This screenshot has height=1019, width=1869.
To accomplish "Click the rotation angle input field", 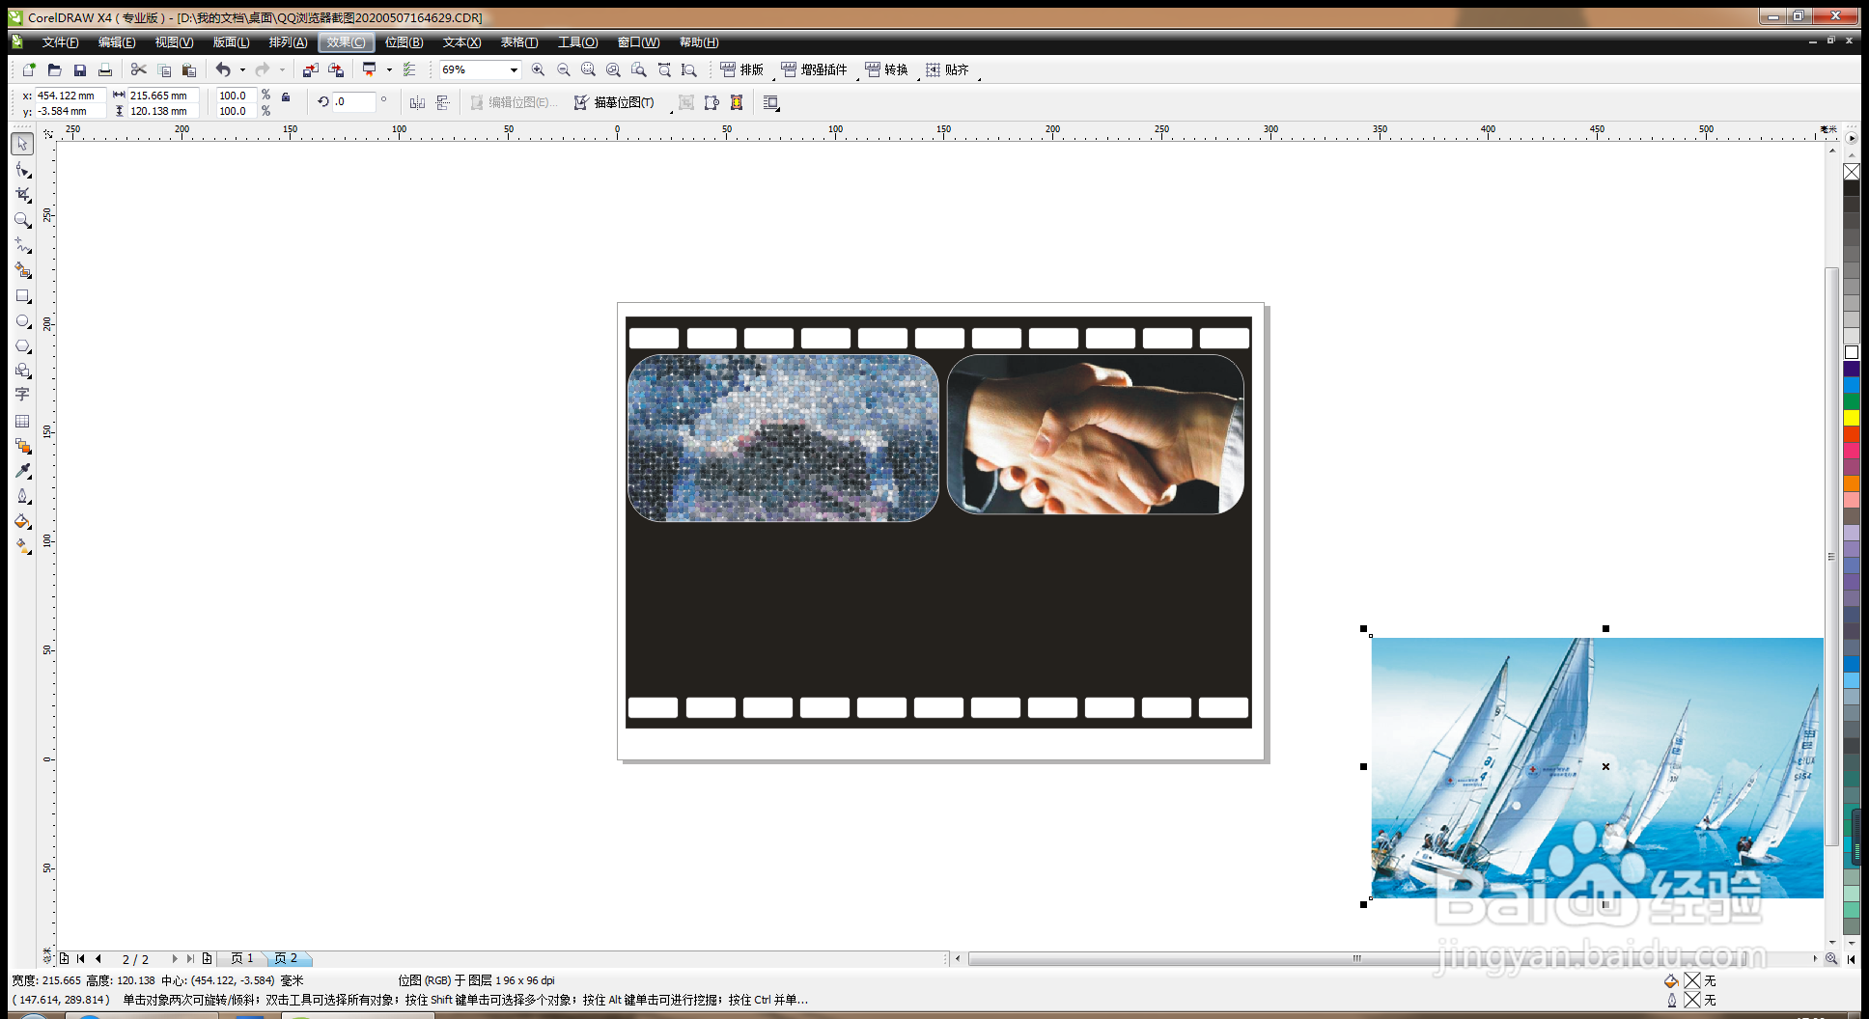I will point(354,101).
